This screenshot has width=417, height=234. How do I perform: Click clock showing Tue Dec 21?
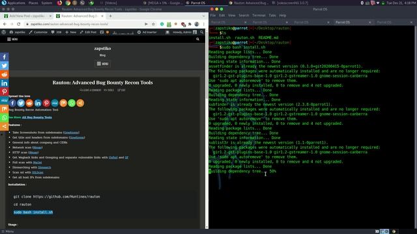(401, 3)
